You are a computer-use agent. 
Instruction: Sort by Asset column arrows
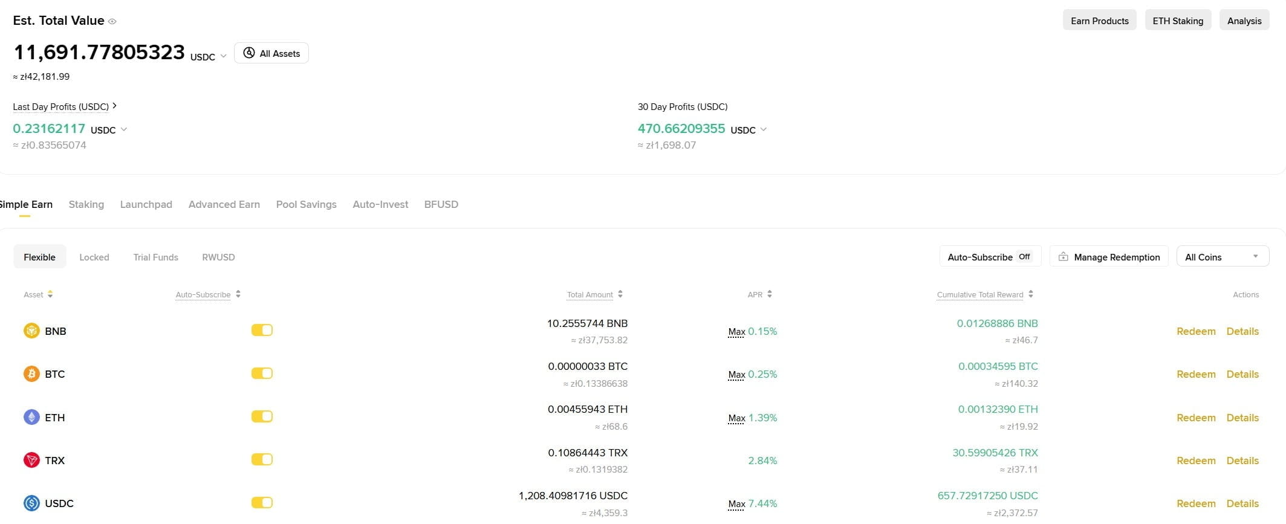[x=50, y=294]
